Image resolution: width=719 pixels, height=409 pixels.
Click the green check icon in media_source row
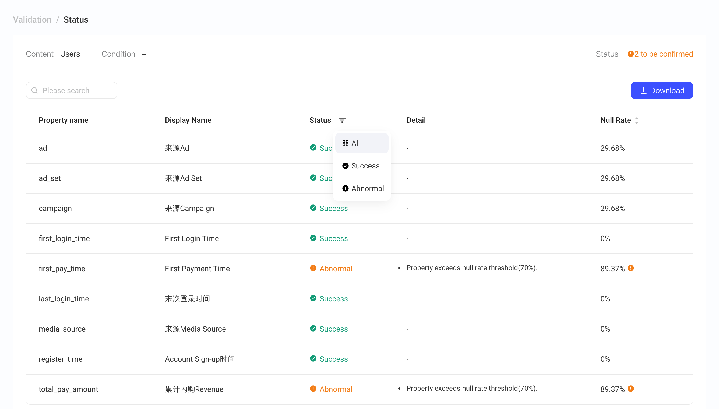(313, 328)
